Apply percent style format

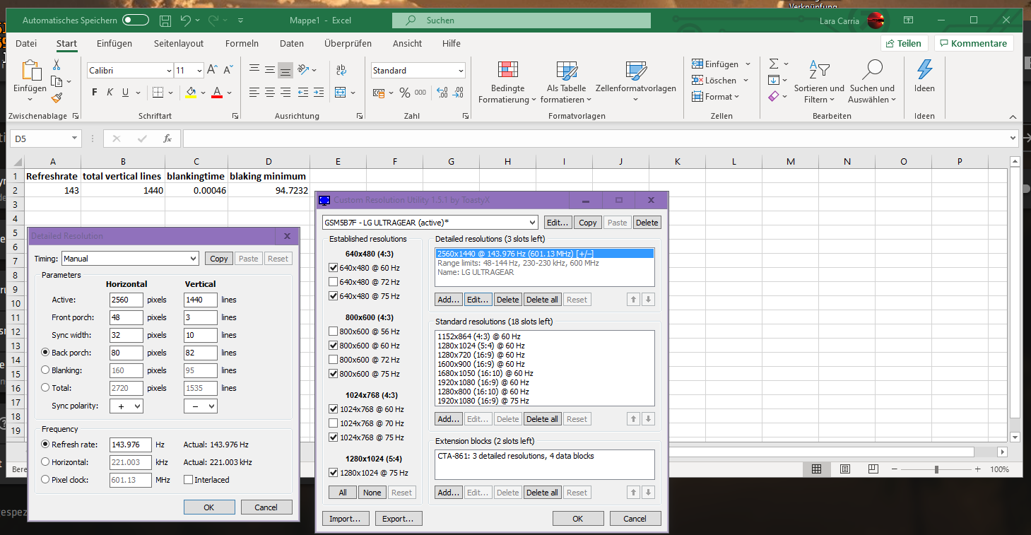405,93
